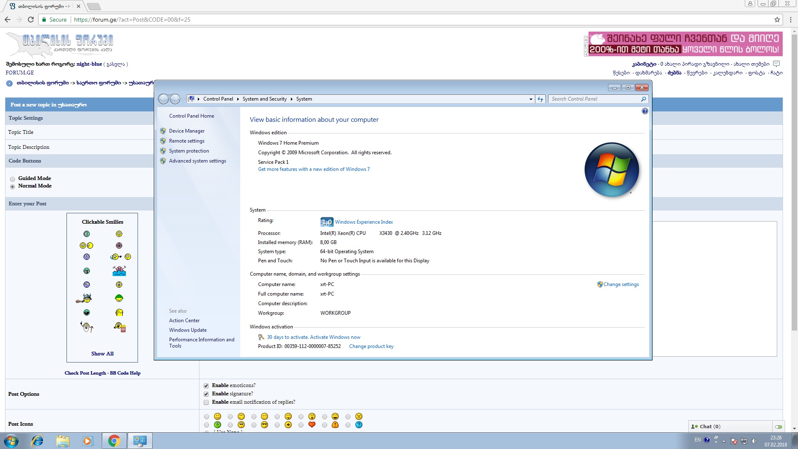The image size is (798, 449).
Task: Open the recent pages dropdown beside nav arrows
Action: (x=183, y=99)
